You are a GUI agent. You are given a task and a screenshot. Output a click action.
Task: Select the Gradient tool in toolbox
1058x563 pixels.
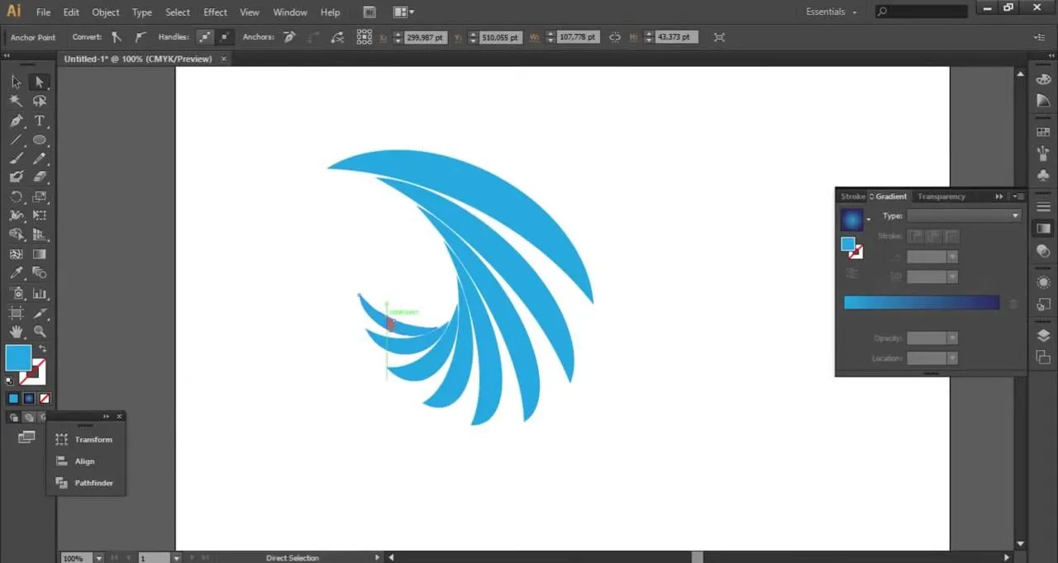point(39,254)
